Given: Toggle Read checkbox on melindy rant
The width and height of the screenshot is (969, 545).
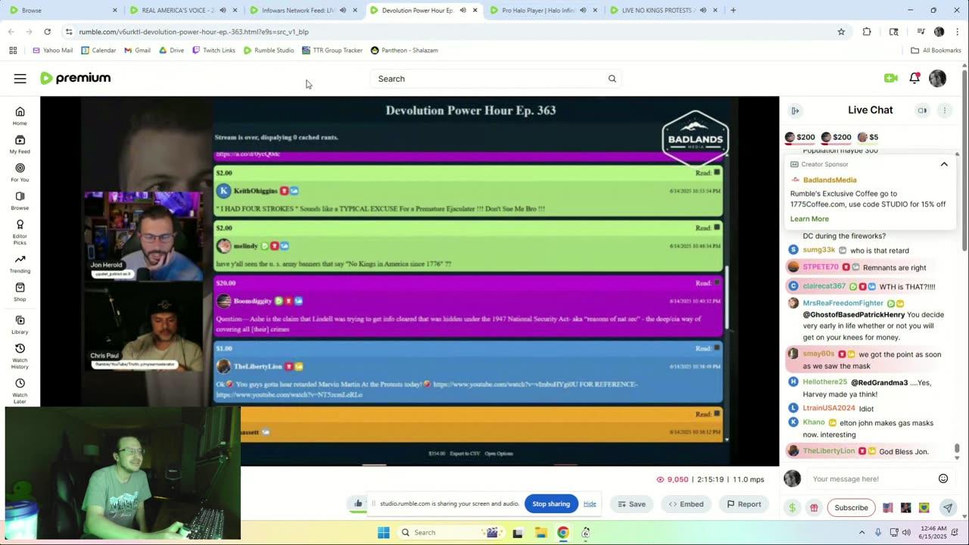Looking at the screenshot, I should (717, 228).
